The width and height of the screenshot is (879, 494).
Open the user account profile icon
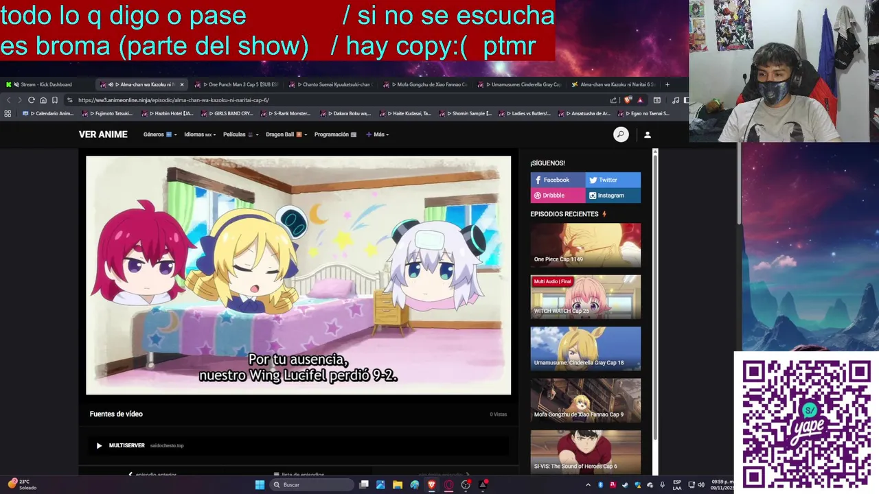pyautogui.click(x=647, y=134)
